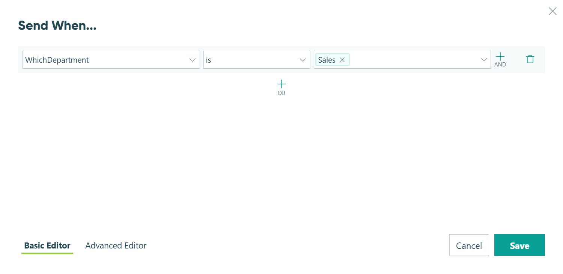Image resolution: width=563 pixels, height=274 pixels.
Task: Save the send condition
Action: tap(519, 245)
